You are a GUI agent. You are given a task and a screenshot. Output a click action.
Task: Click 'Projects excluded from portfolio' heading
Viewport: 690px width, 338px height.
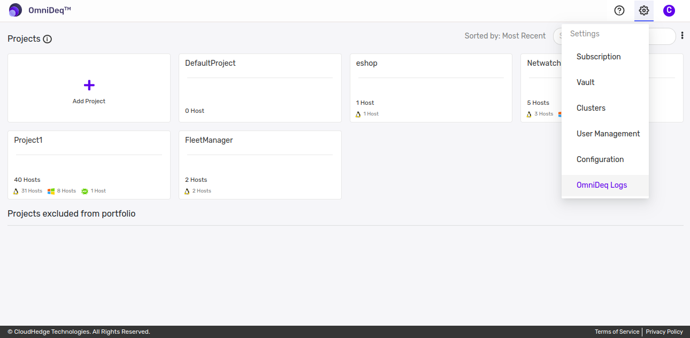(x=72, y=214)
